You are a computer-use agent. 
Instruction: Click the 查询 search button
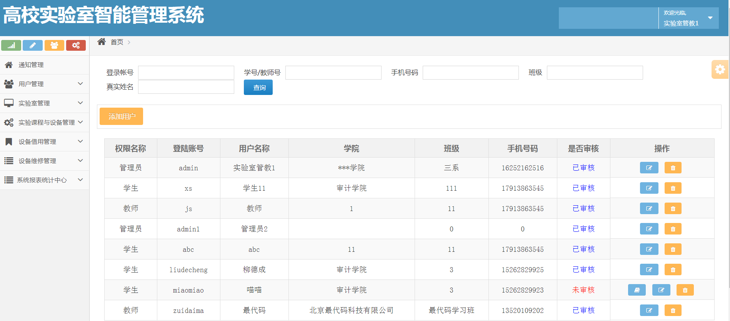pyautogui.click(x=258, y=88)
